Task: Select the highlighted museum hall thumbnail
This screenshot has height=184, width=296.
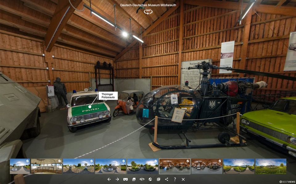Action: [x=175, y=166]
